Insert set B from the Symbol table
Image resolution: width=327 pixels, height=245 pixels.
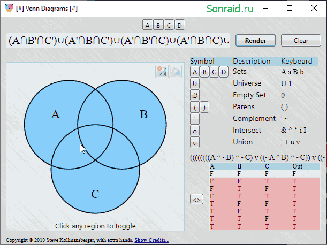coord(204,72)
